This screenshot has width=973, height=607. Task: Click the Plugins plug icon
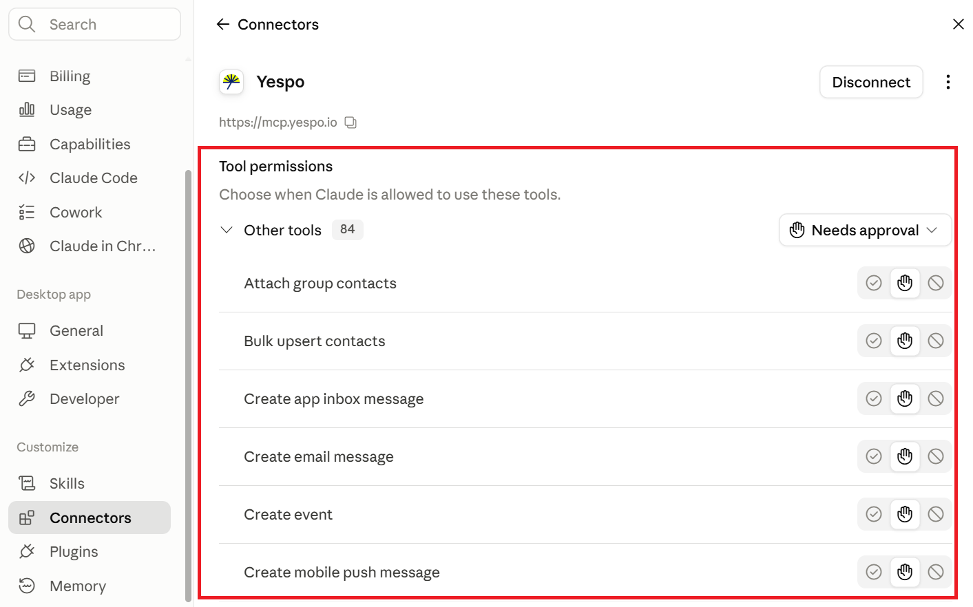click(x=27, y=551)
